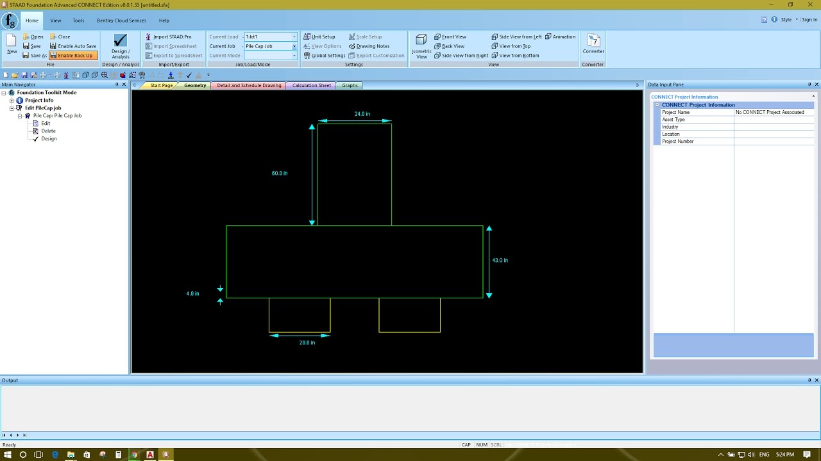Pin the Main Navigator panel
This screenshot has width=821, height=461.
pos(117,84)
